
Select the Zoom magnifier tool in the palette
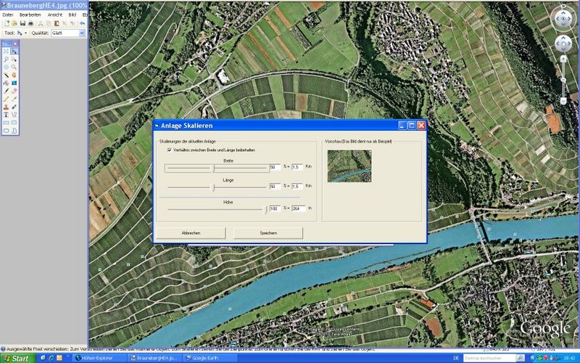point(14,67)
